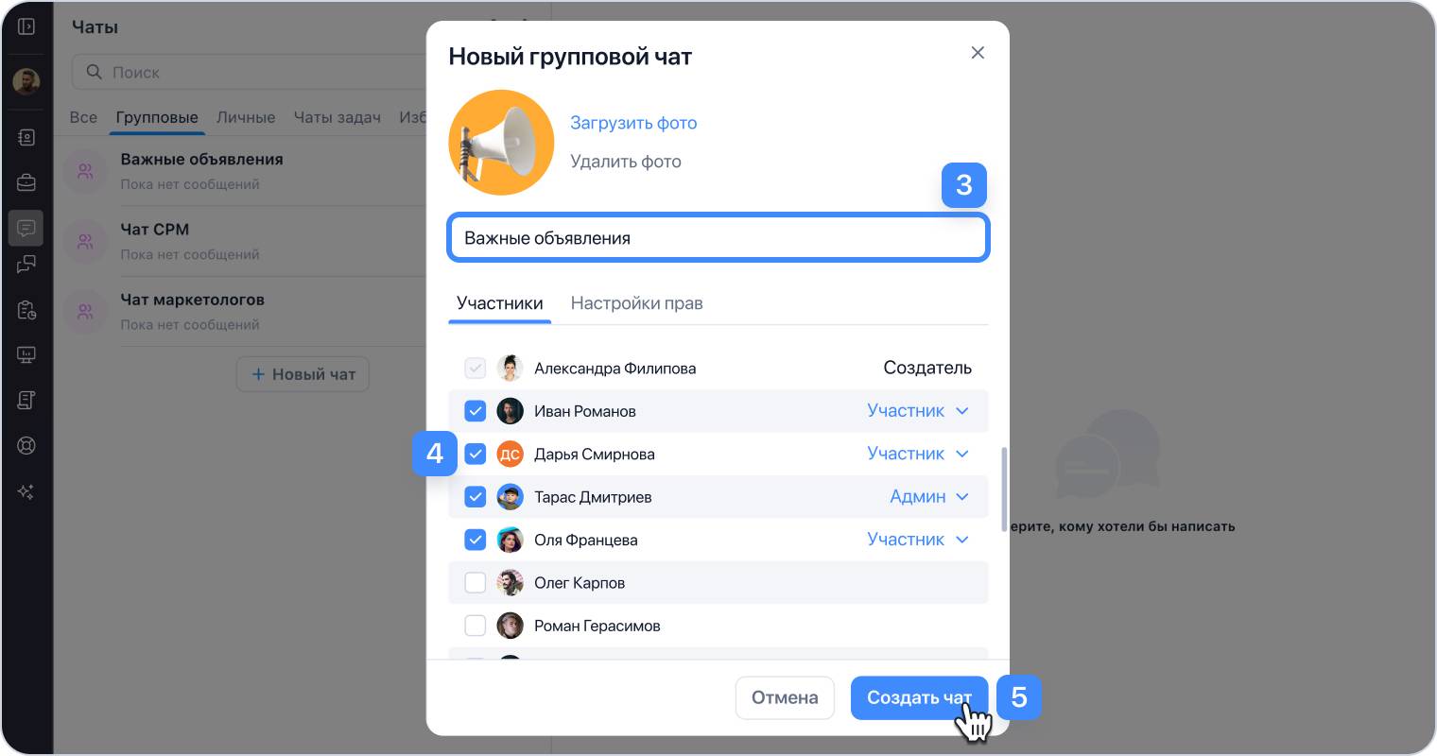This screenshot has width=1437, height=756.
Task: Open role dropdown for Дарья Смирнова
Action: [918, 455]
